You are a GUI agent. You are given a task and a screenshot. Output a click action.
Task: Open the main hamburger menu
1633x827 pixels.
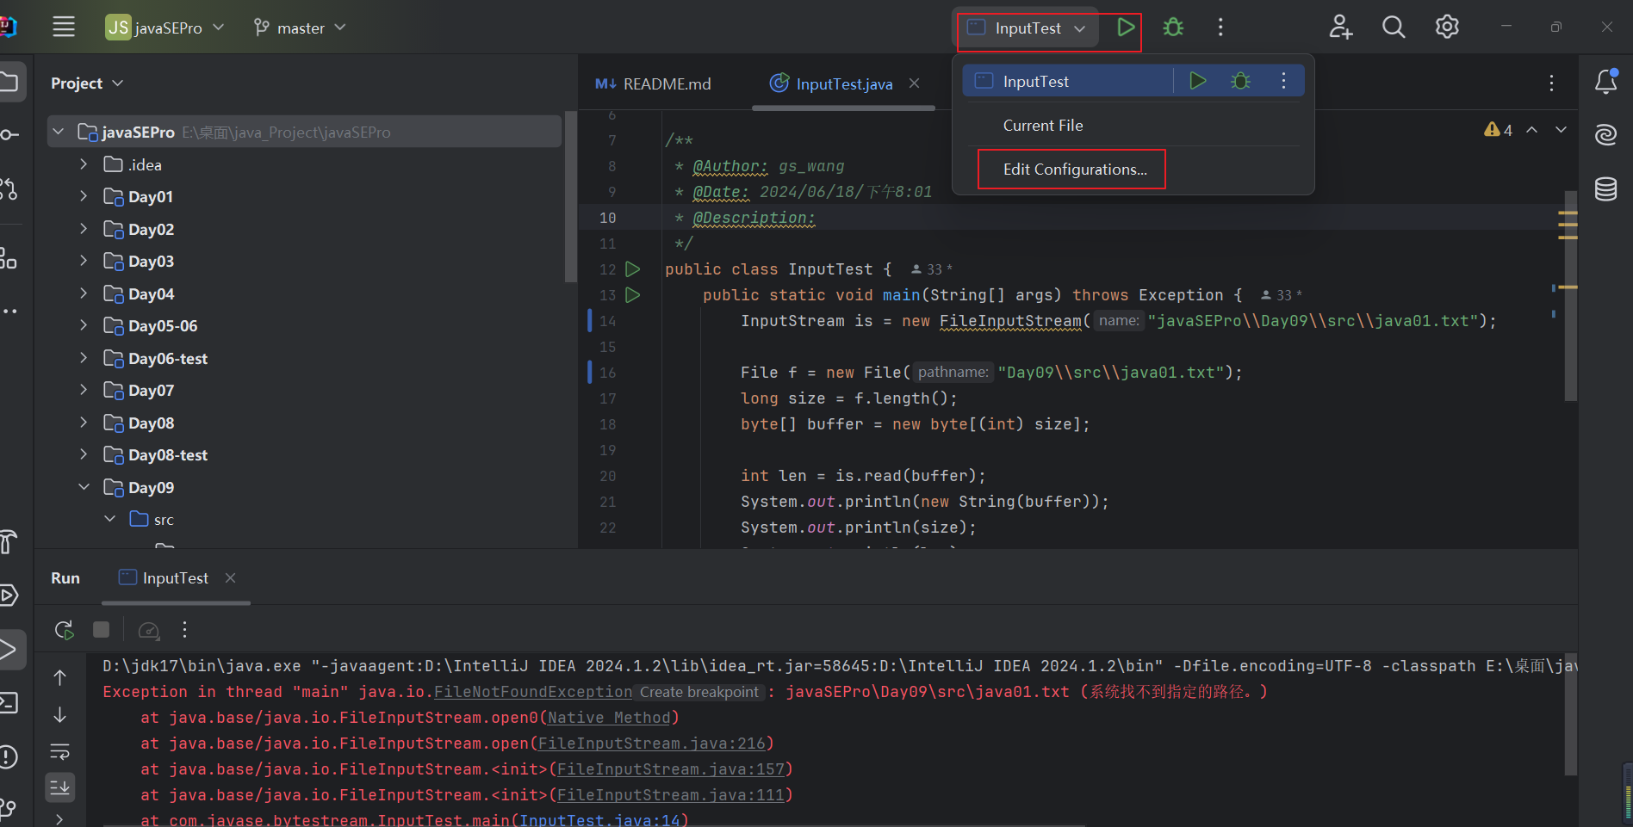point(64,27)
